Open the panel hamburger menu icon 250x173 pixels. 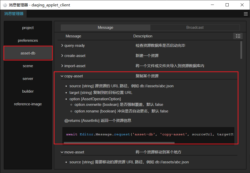[246, 14]
